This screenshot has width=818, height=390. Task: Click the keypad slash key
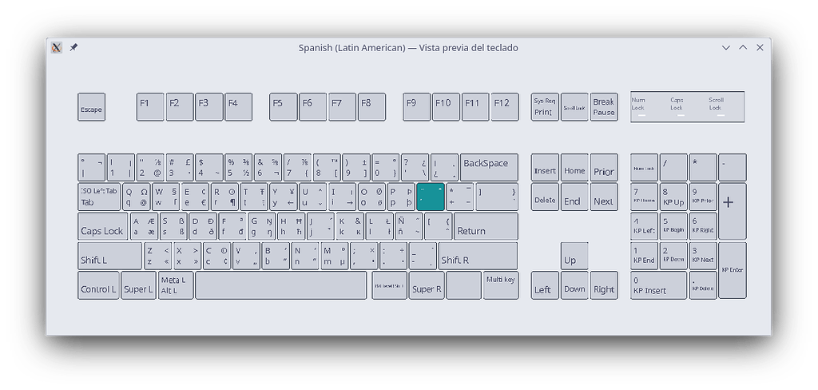coord(673,168)
